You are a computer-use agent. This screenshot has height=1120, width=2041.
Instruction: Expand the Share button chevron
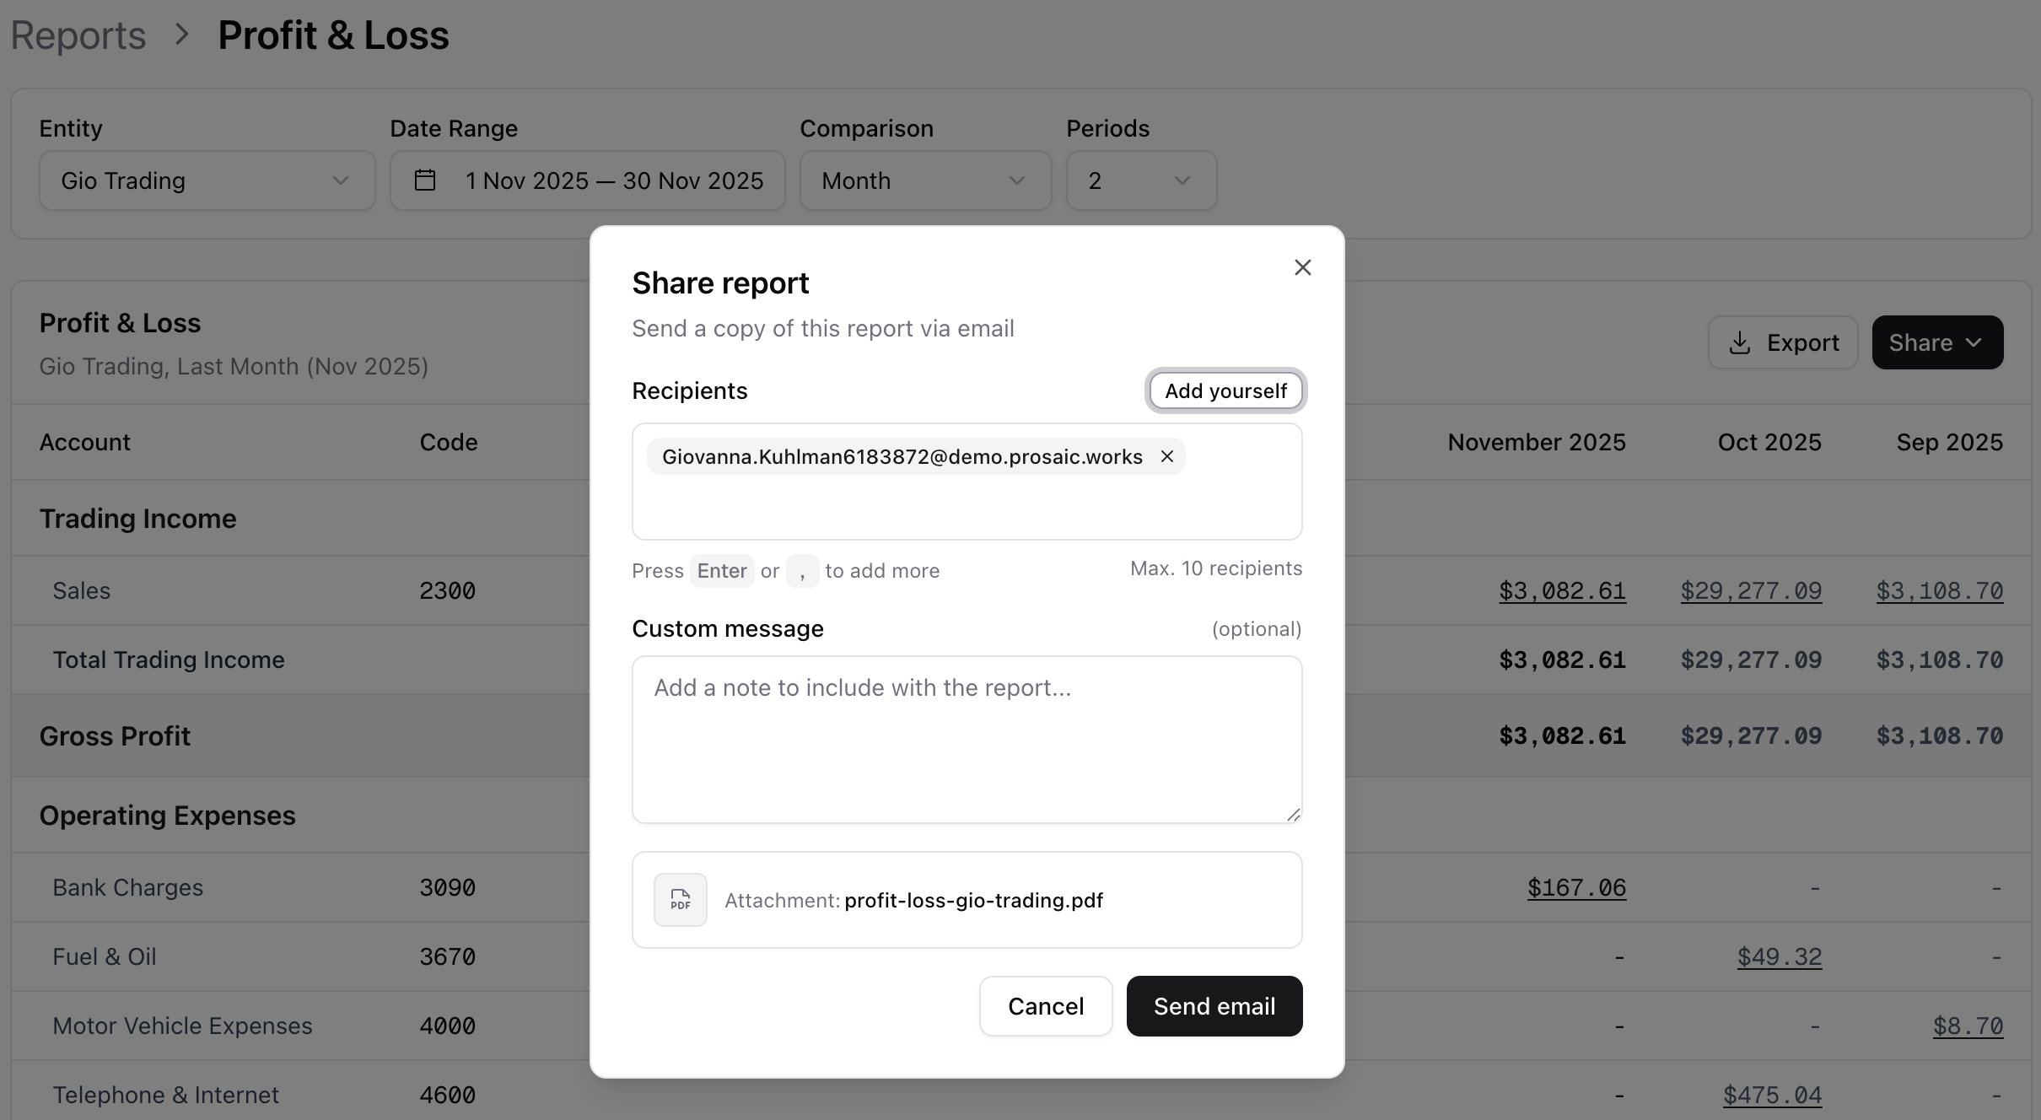click(x=1974, y=342)
